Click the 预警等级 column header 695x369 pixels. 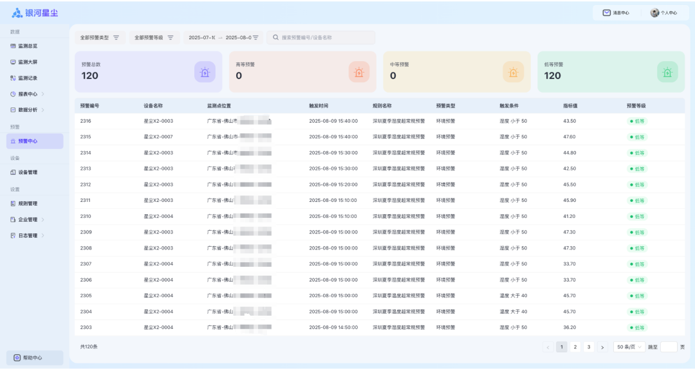pos(636,106)
